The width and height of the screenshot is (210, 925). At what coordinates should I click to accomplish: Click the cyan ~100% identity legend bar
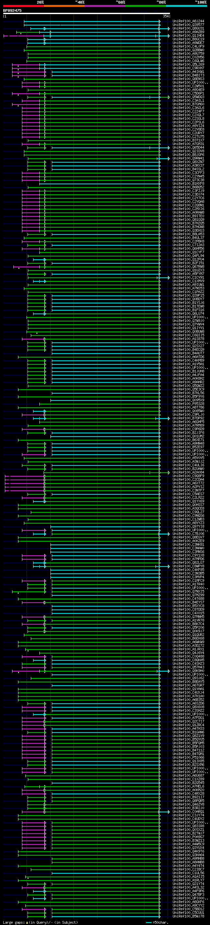[x=186, y=6]
